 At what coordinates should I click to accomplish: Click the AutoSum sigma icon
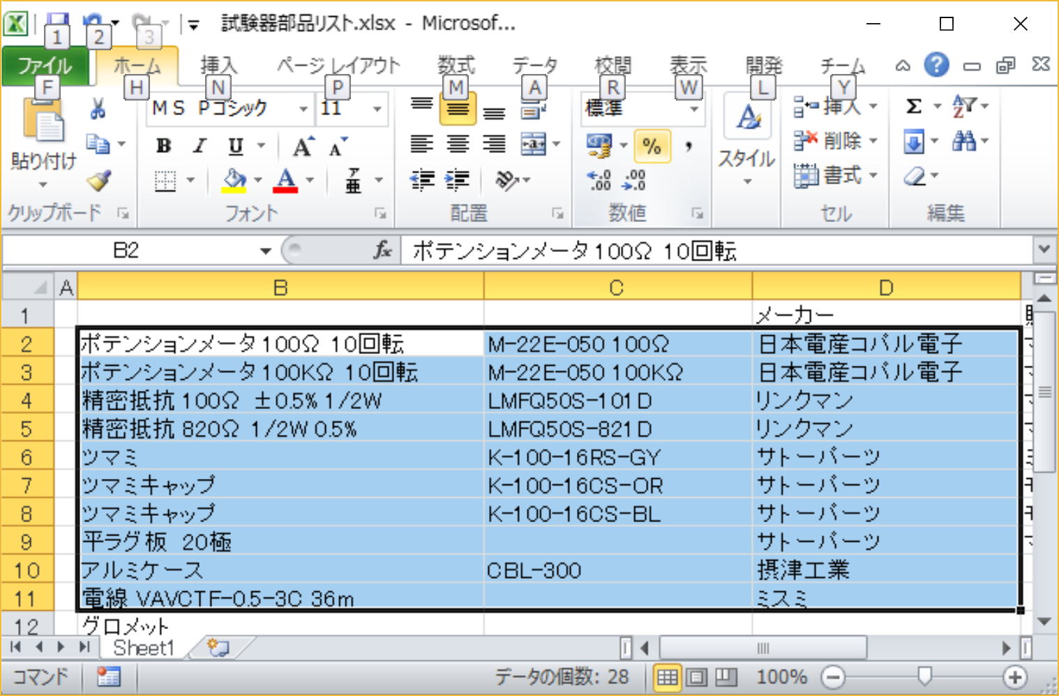click(914, 106)
